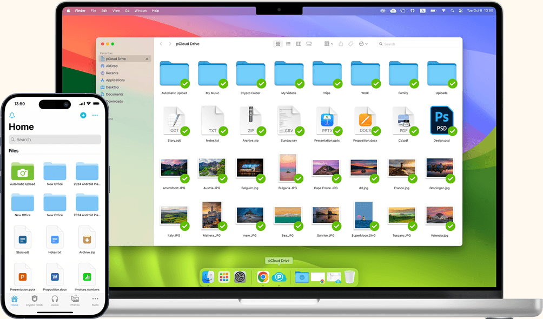Tap the blue plus button on the iPhone
The image size is (543, 319).
83,115
